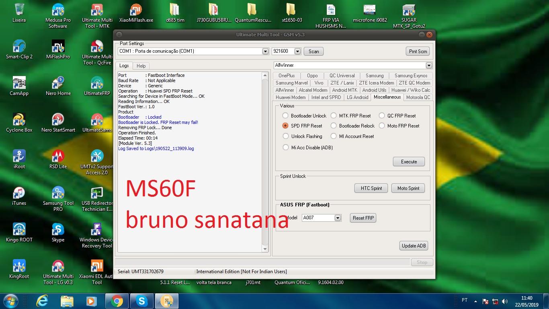Select Bootloader Relock radio option

pos(333,126)
